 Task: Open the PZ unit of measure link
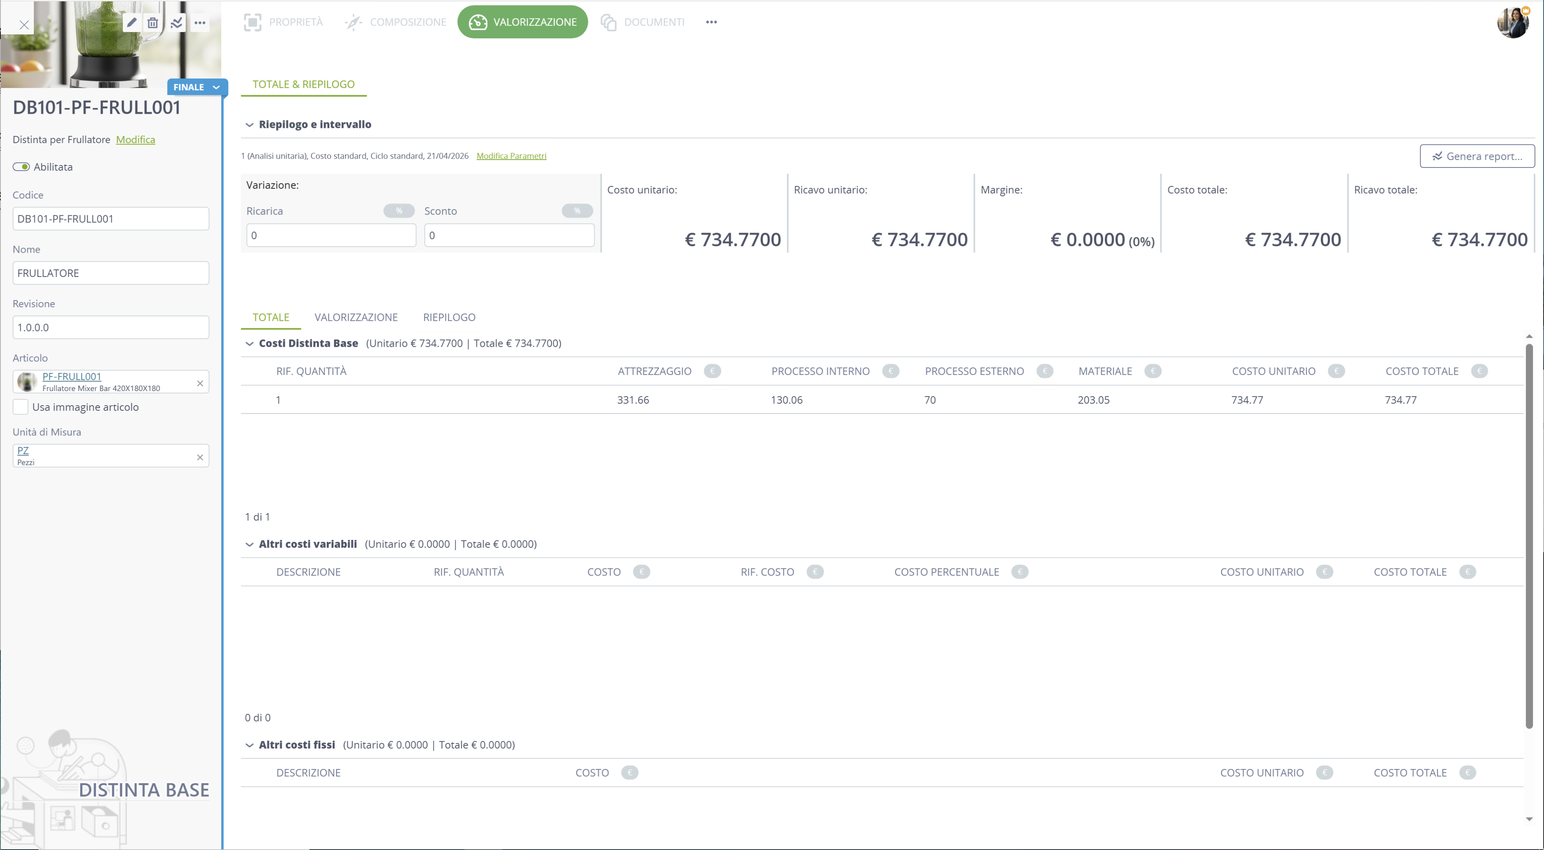pyautogui.click(x=23, y=450)
